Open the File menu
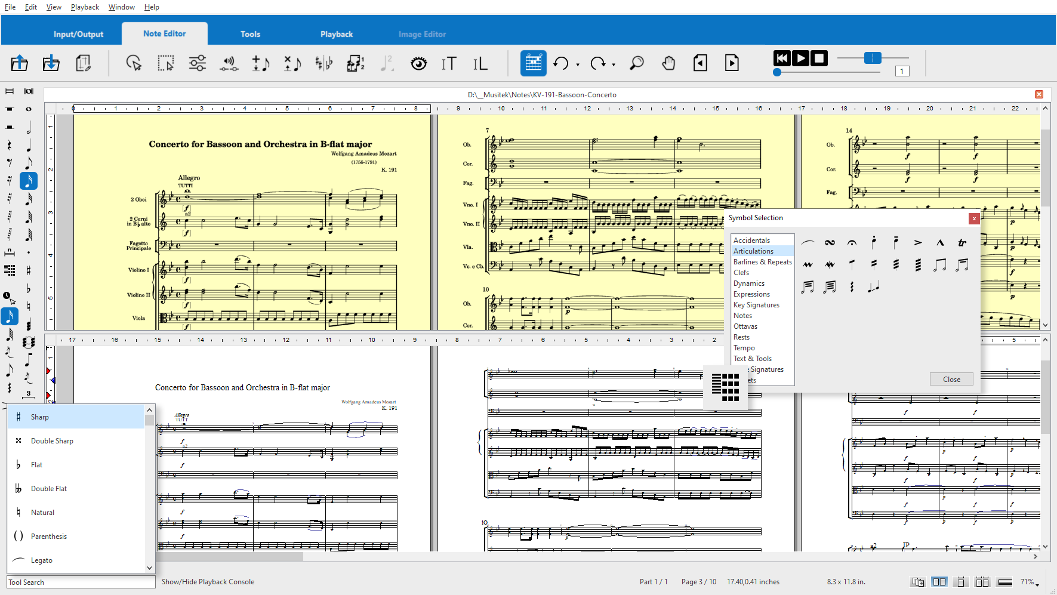The height and width of the screenshot is (595, 1057). tap(10, 7)
